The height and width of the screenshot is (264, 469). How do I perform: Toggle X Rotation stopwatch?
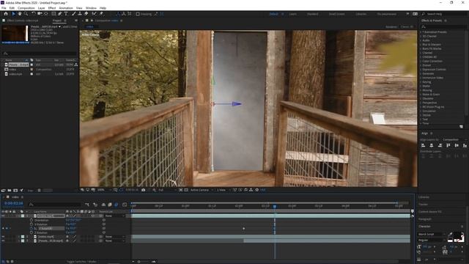click(x=32, y=224)
